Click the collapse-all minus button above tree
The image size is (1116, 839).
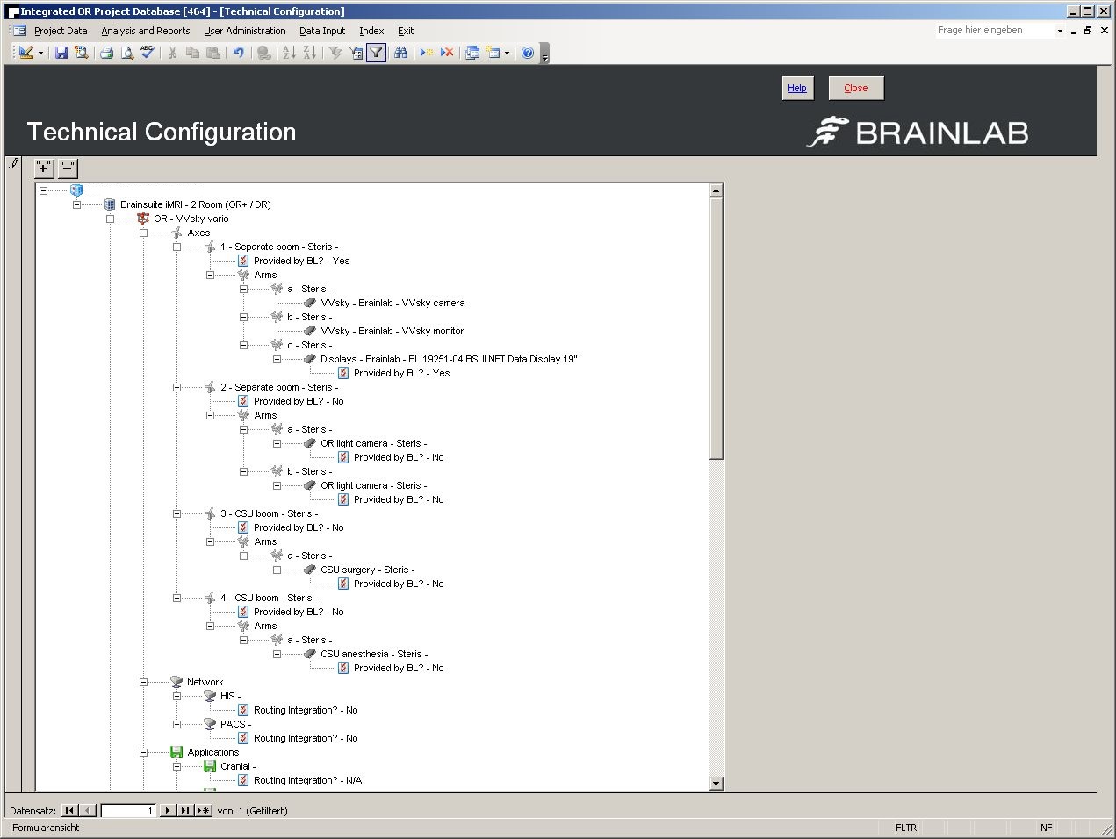[x=68, y=168]
